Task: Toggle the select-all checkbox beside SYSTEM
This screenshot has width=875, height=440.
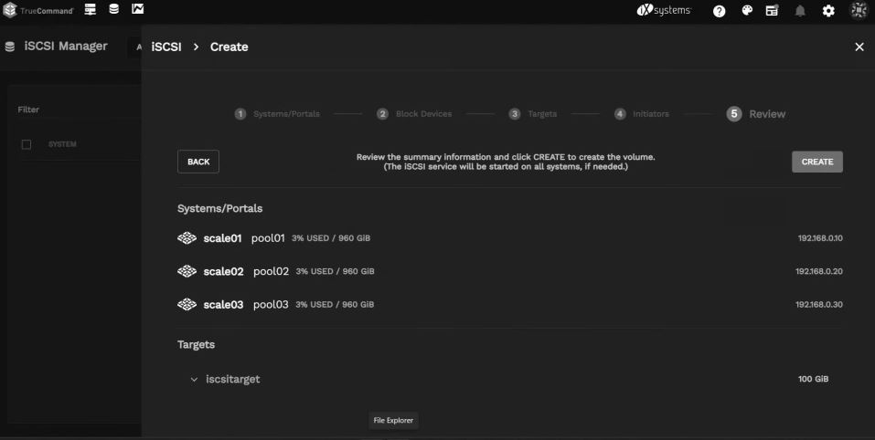Action: (27, 145)
